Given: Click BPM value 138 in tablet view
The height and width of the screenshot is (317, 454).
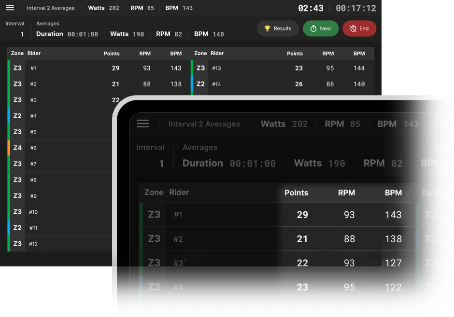Looking at the screenshot, I should tap(393, 239).
